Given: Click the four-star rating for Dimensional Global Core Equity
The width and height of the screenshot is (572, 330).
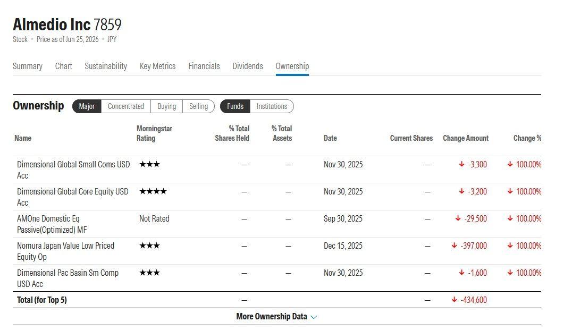Looking at the screenshot, I should pos(153,191).
